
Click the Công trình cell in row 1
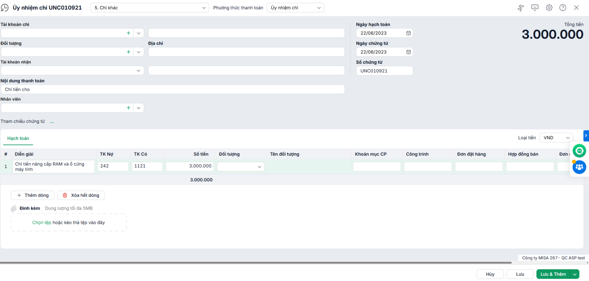click(x=428, y=167)
